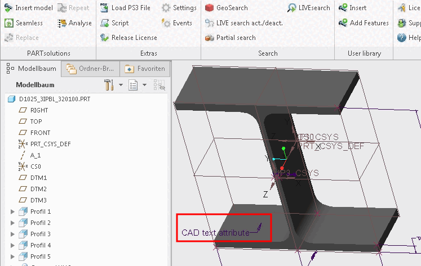Screen dimensions: 421x266
Task: Click PRT_CSYS_DEF label in 3D view
Action: tap(331, 146)
